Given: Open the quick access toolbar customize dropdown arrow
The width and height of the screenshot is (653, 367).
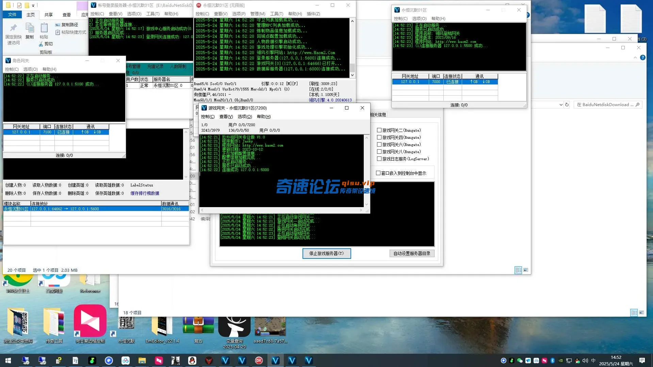Looking at the screenshot, I should pos(33,5).
